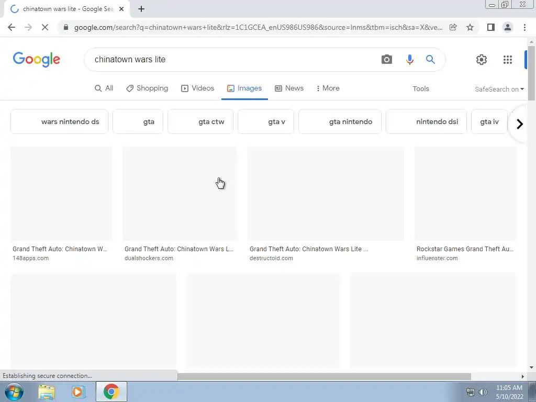The height and width of the screenshot is (402, 536).
Task: Filter by the 'gta iv' chip
Action: pos(489,121)
